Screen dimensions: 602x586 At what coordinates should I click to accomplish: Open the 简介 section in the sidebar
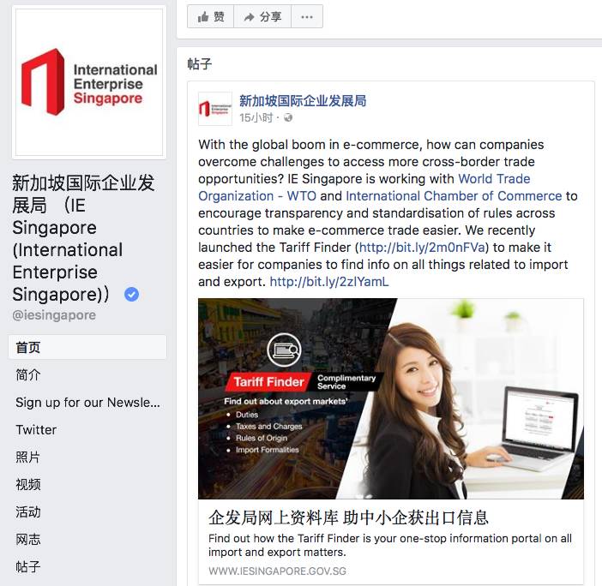28,375
